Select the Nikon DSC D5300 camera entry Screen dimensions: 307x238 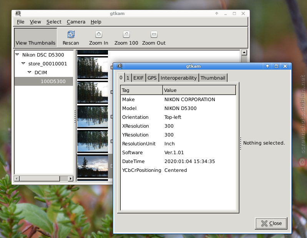click(x=43, y=55)
